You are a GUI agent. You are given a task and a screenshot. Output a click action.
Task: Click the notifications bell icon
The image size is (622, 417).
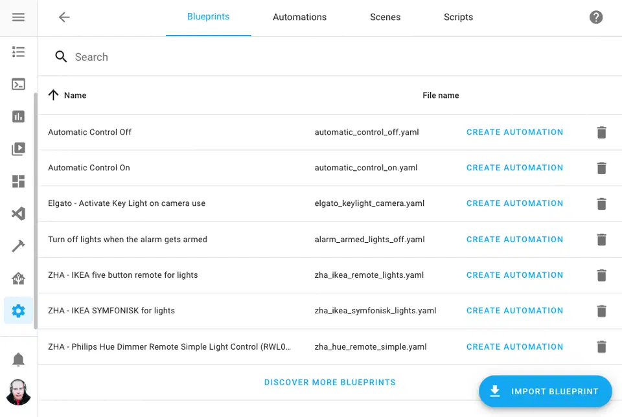[19, 359]
